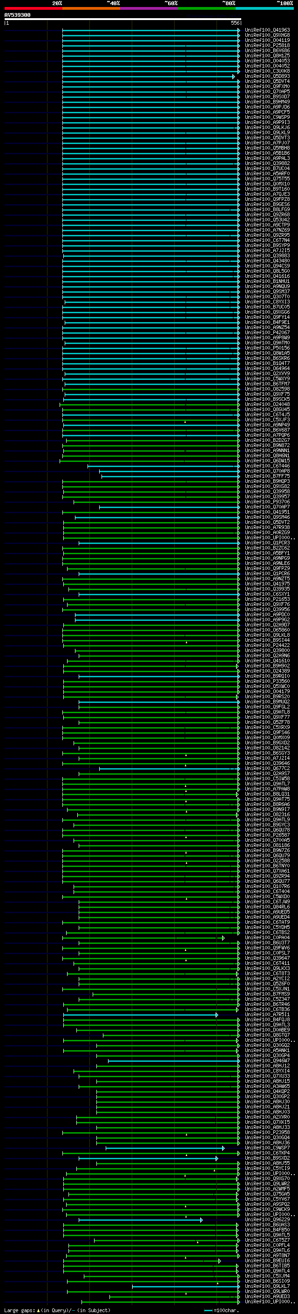
Task: Click the red ~20% identity color segment
Action: point(33,8)
